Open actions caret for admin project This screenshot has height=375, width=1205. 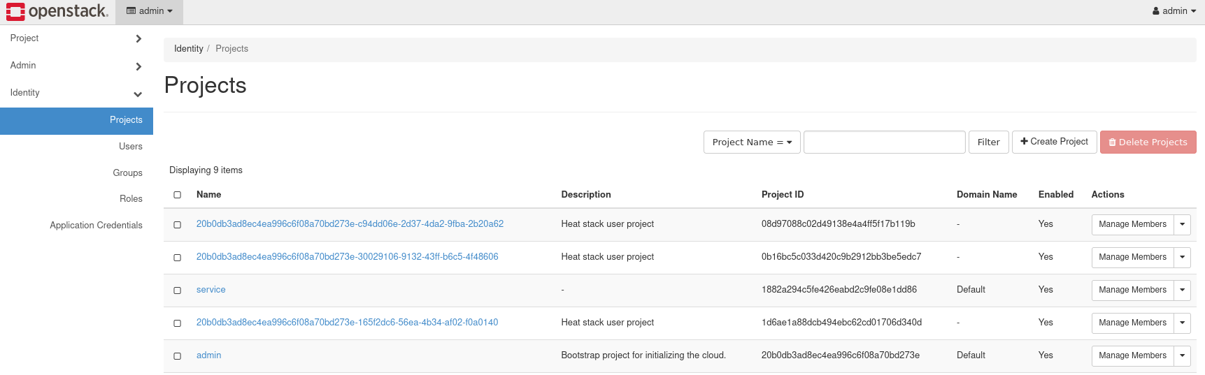(1182, 355)
